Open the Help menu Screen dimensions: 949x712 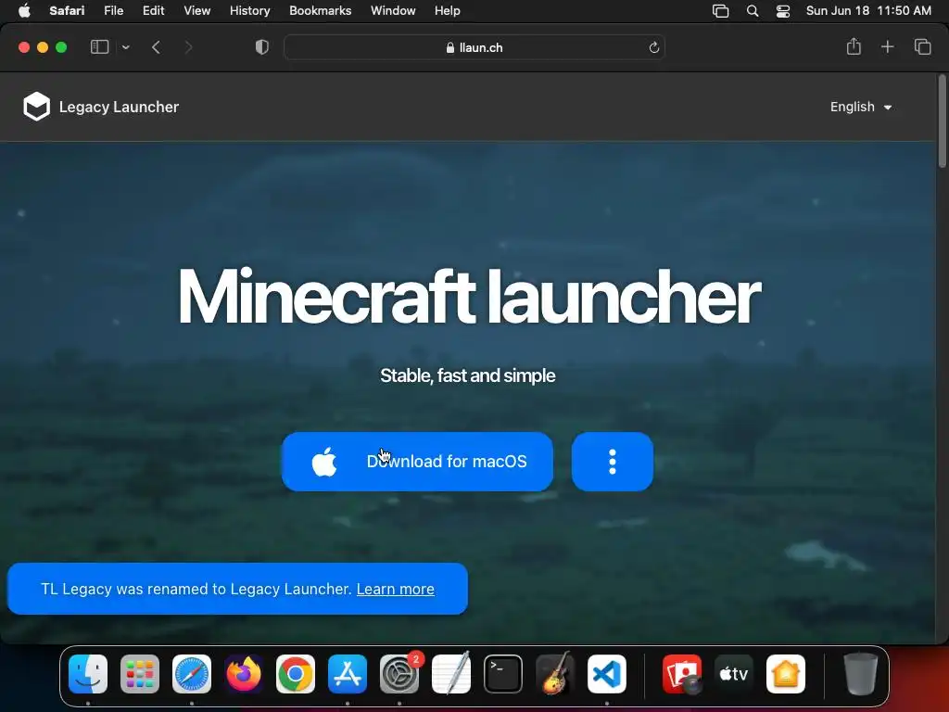[448, 10]
